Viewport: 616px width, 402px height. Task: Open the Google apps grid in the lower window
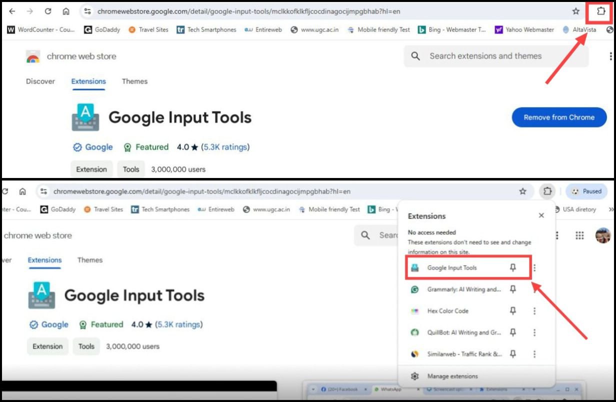tap(580, 235)
